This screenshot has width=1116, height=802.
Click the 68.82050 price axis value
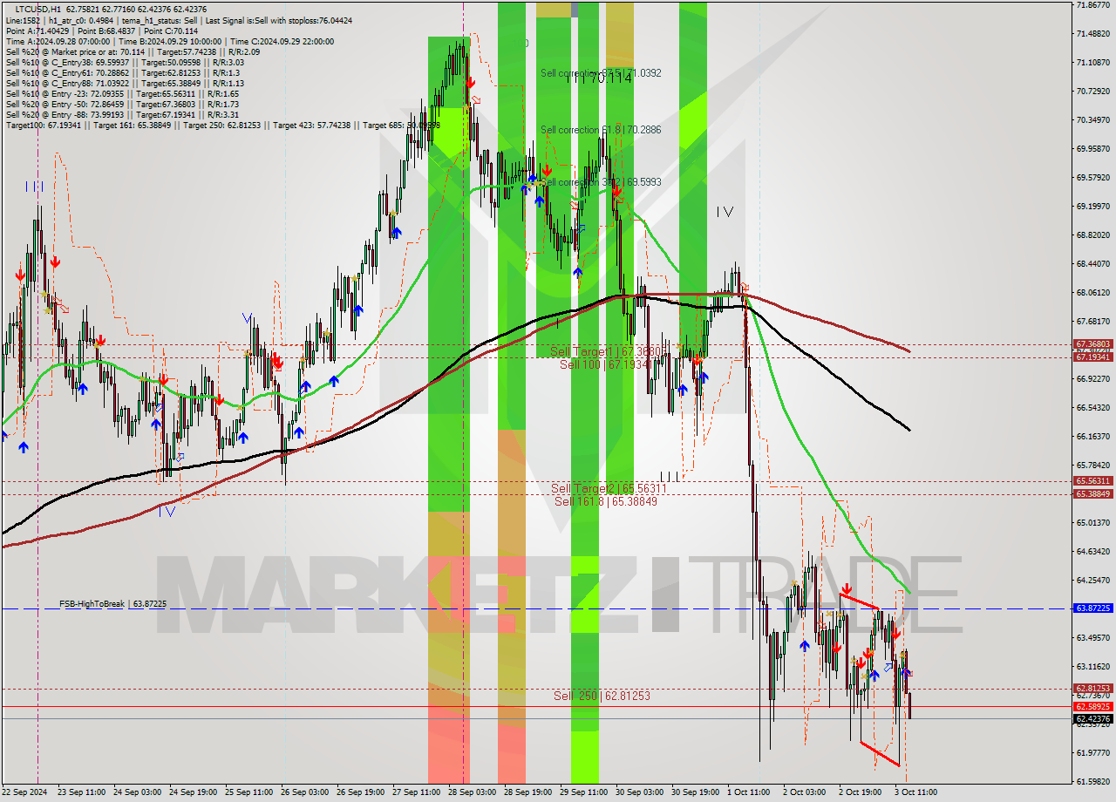(1092, 235)
